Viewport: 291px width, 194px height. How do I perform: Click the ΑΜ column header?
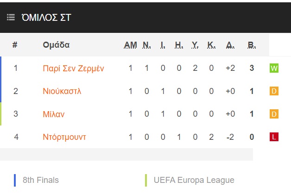[x=130, y=45]
